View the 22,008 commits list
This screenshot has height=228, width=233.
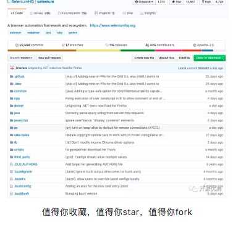point(30,45)
